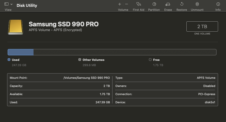Select the APFS Volume • APFS (Encrypted) subtitle
This screenshot has width=226, height=122.
coord(55,30)
